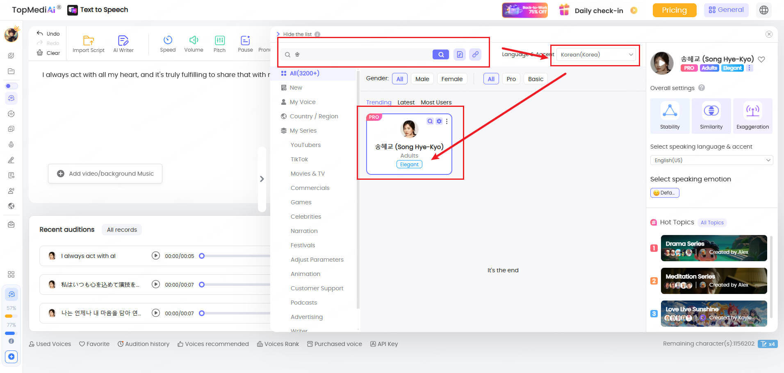Switch to the Latest tab
Viewport: 784px width, 373px height.
pyautogui.click(x=406, y=102)
